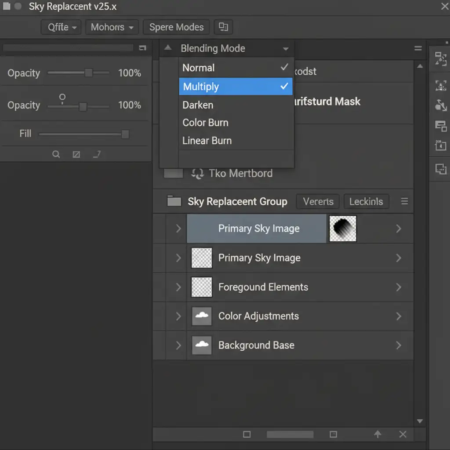This screenshot has height=450, width=450.
Task: Click the layer mask thumbnail of Primary Sky Image
Action: pyautogui.click(x=343, y=229)
